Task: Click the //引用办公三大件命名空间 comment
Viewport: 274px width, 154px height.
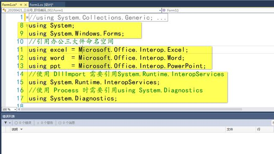Action: (x=71, y=41)
